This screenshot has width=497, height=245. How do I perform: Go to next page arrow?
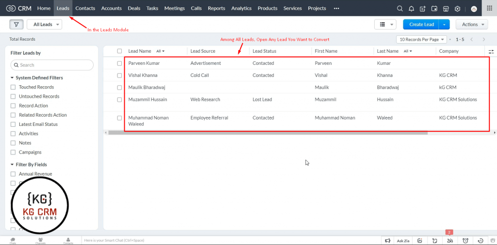pyautogui.click(x=484, y=40)
